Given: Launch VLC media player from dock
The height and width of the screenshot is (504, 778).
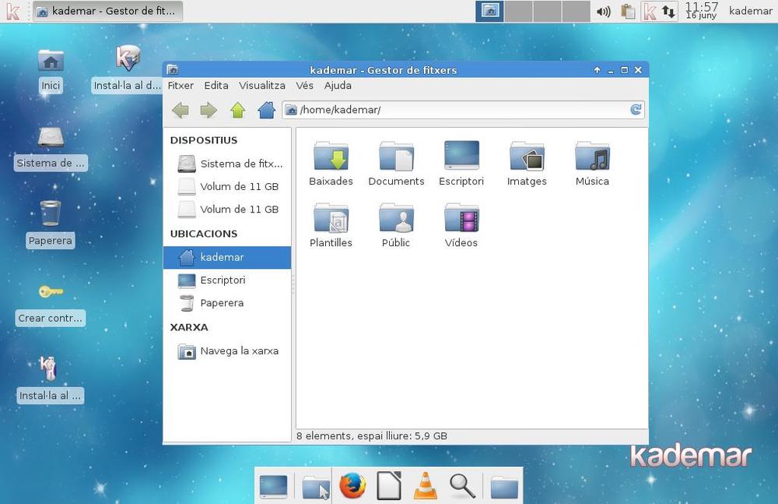Looking at the screenshot, I should point(425,486).
